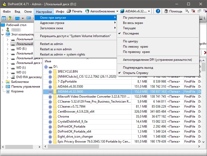Viewport: 207px width, 156px height.
Task: Click the blue desktop monitor toolbar icon
Action: click(x=17, y=18)
